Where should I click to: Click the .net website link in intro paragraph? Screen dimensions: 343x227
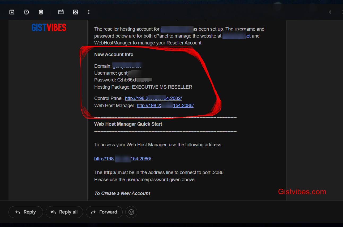(x=236, y=36)
